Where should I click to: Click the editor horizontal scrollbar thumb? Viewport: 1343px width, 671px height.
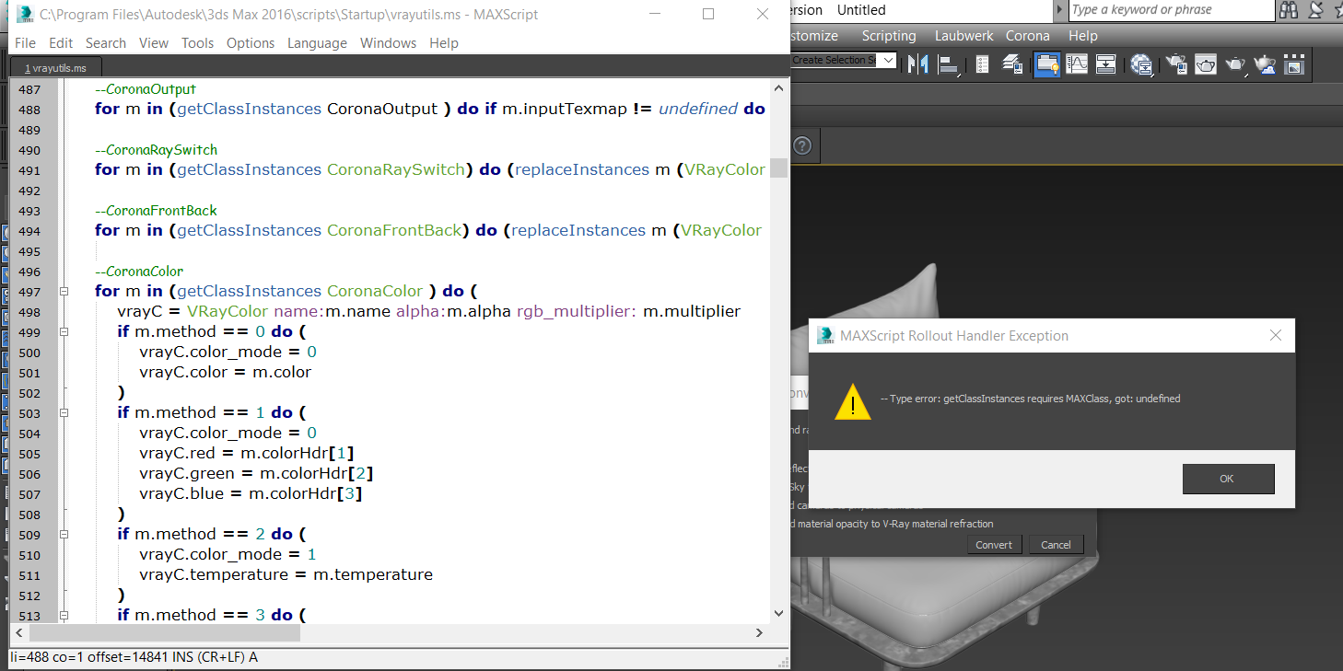164,633
